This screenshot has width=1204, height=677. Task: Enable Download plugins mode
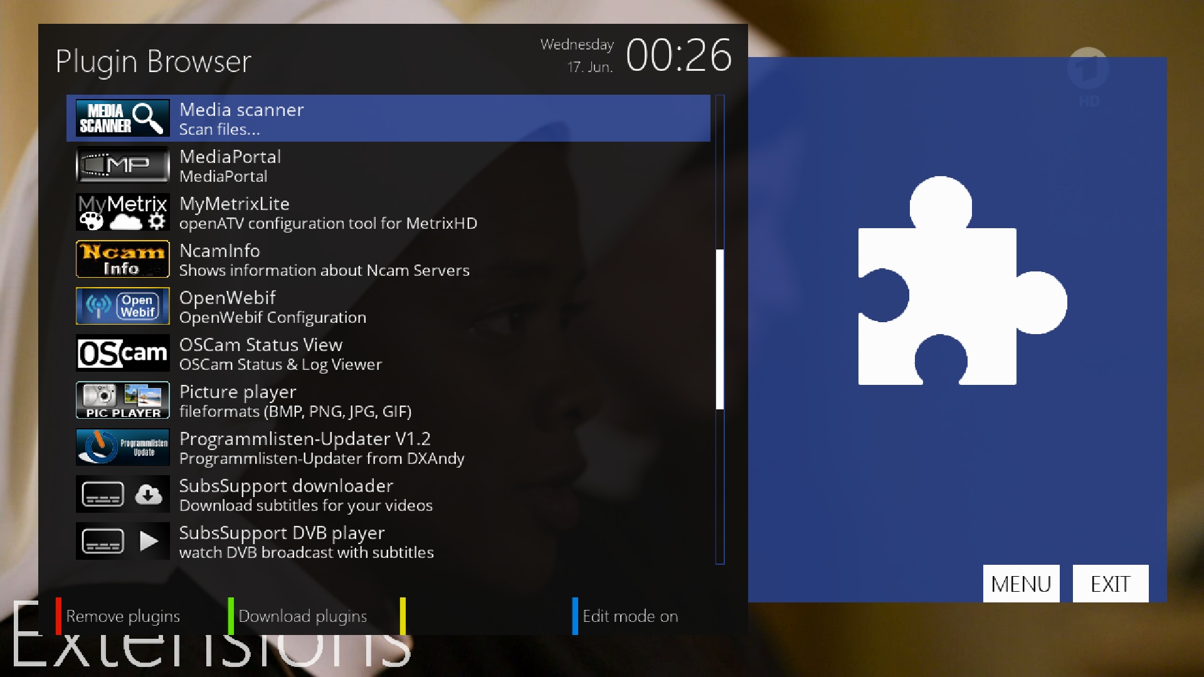point(301,615)
